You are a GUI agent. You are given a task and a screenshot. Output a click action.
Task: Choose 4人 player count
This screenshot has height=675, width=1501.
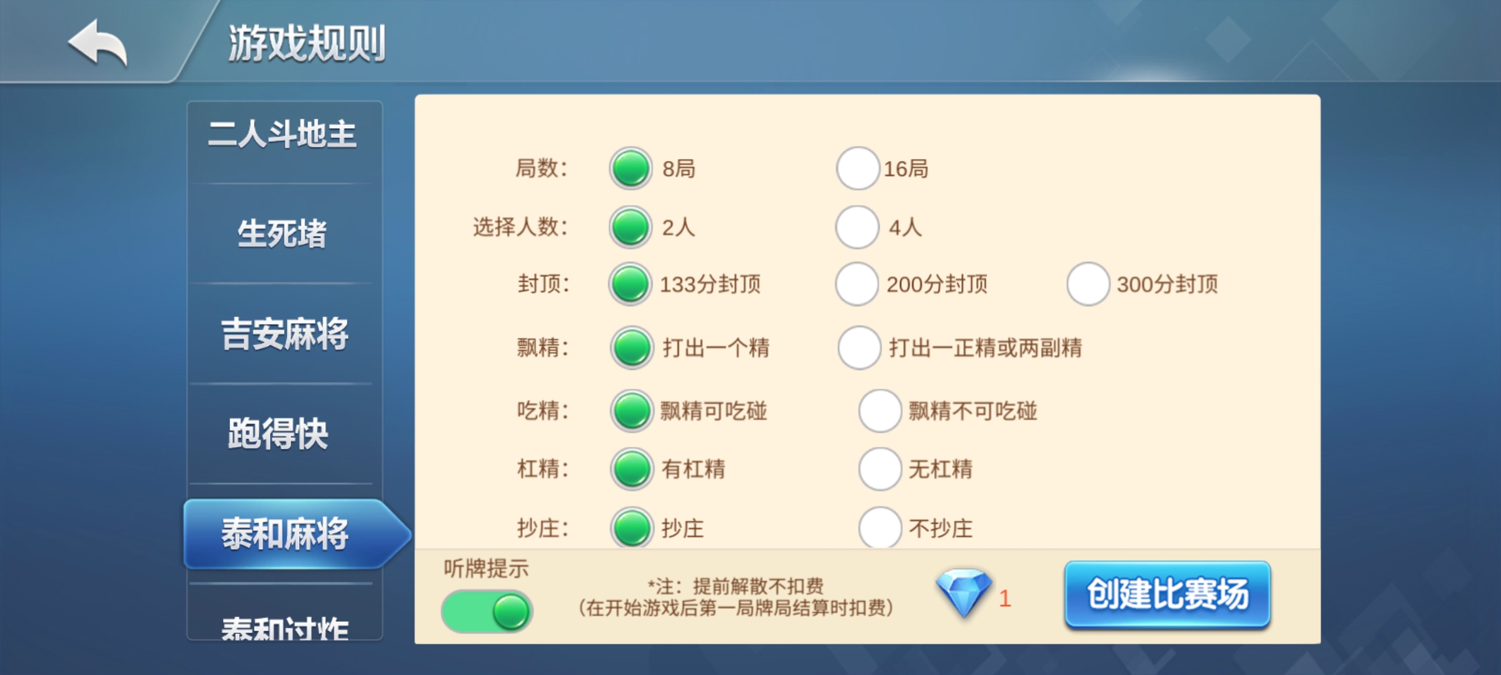pos(857,227)
